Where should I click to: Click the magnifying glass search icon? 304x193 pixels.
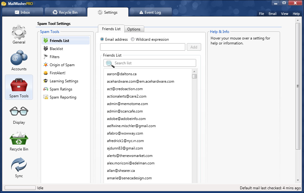[110, 64]
